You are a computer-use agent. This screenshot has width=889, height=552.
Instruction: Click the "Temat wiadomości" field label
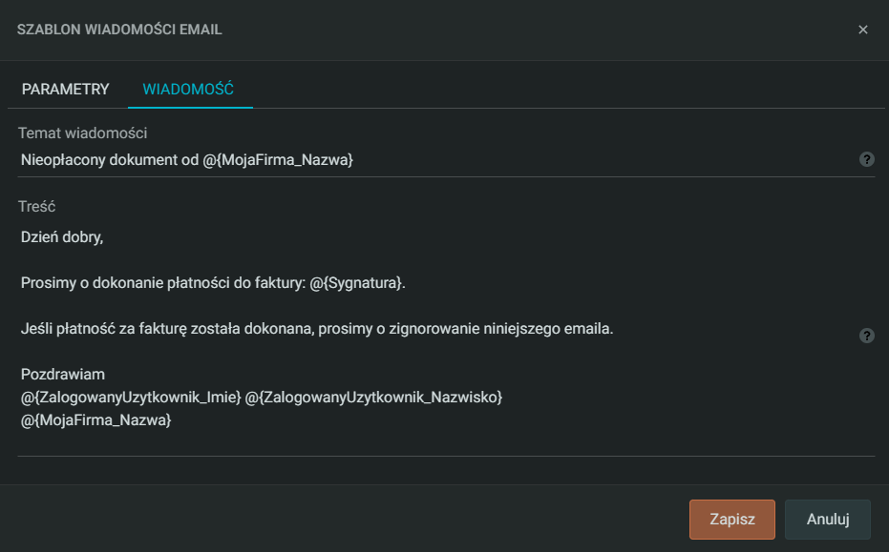tap(82, 133)
